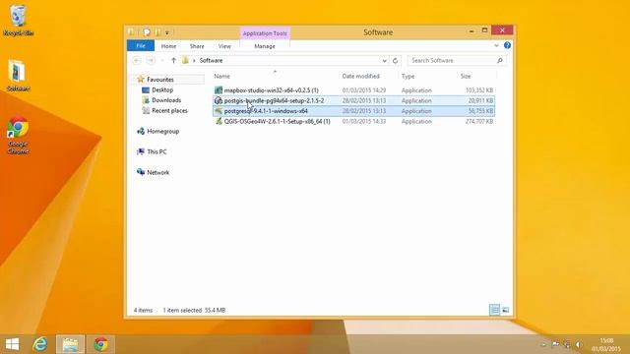Click the volume icon in system tray
This screenshot has height=354, width=630.
coord(579,344)
